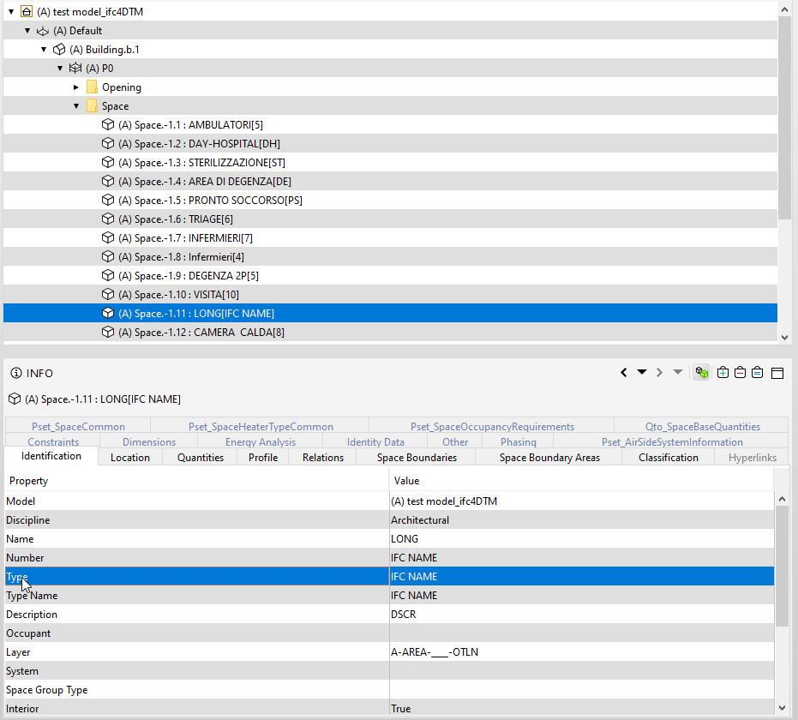Click the cube icon of Space.-1.9 DEGENZA 2P
798x720 pixels.
click(108, 275)
